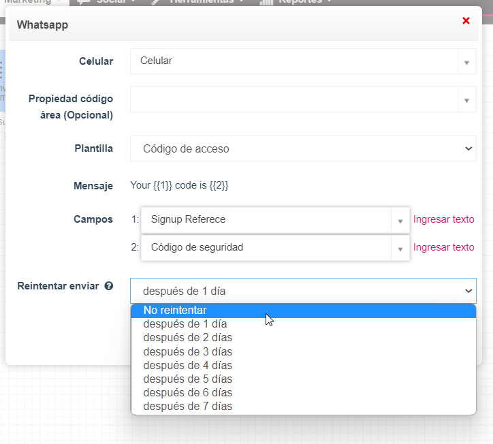Expand the Propiedad código área dropdown arrow

point(466,99)
